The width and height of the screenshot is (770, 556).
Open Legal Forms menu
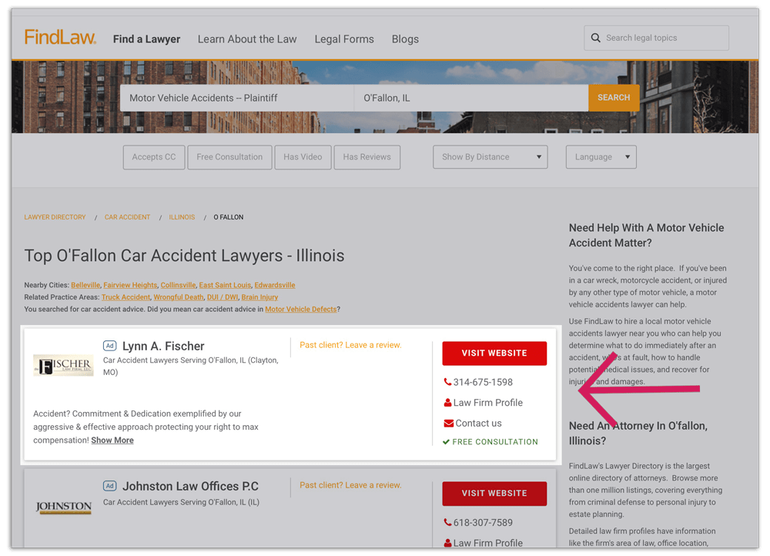[x=344, y=39]
